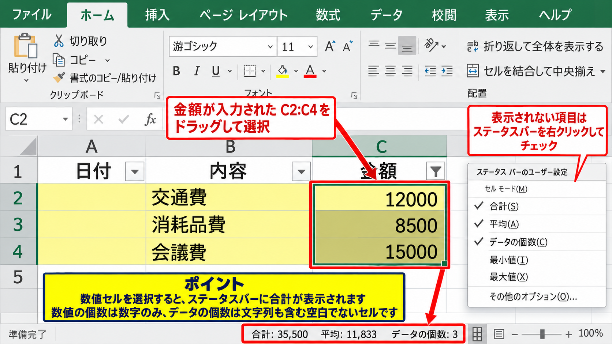Apply yellow fill color bucket
Image resolution: width=612 pixels, height=344 pixels.
pyautogui.click(x=282, y=71)
